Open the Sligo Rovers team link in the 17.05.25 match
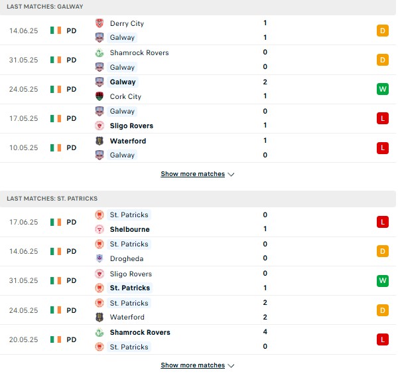The image size is (398, 378). click(x=131, y=126)
